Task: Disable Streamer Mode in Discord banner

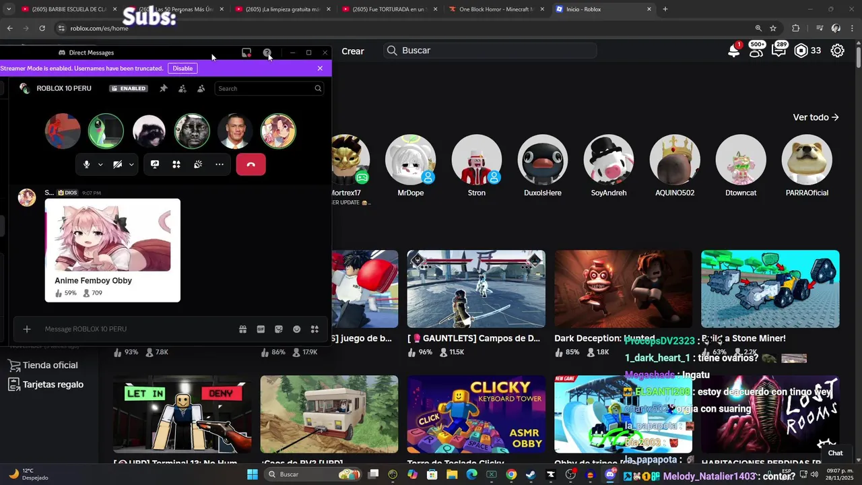Action: (183, 68)
